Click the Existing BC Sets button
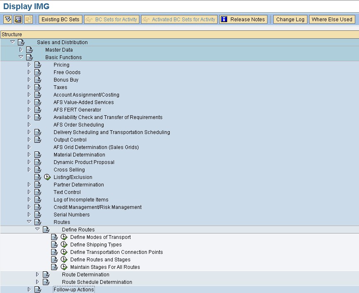Screen dimensions: 359x293 point(60,19)
